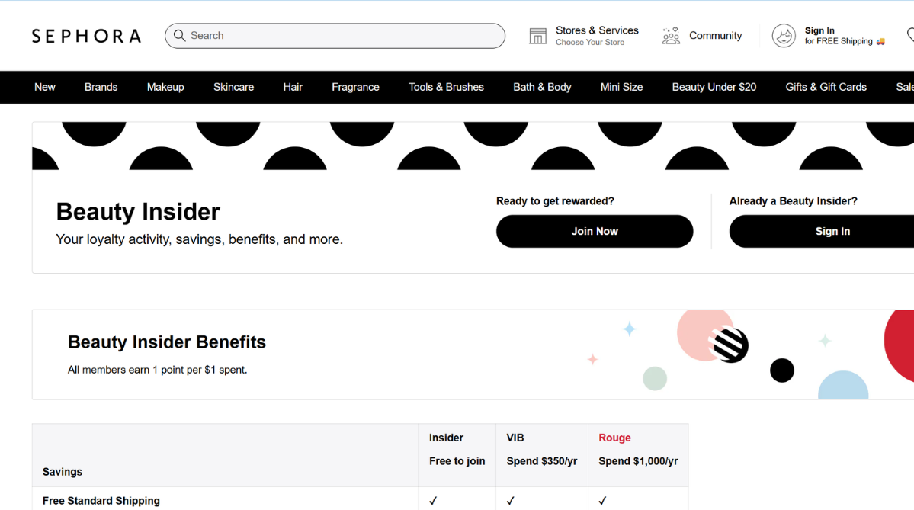914x510 pixels.
Task: Click 'Spend $1,000/yr' text
Action: point(638,461)
